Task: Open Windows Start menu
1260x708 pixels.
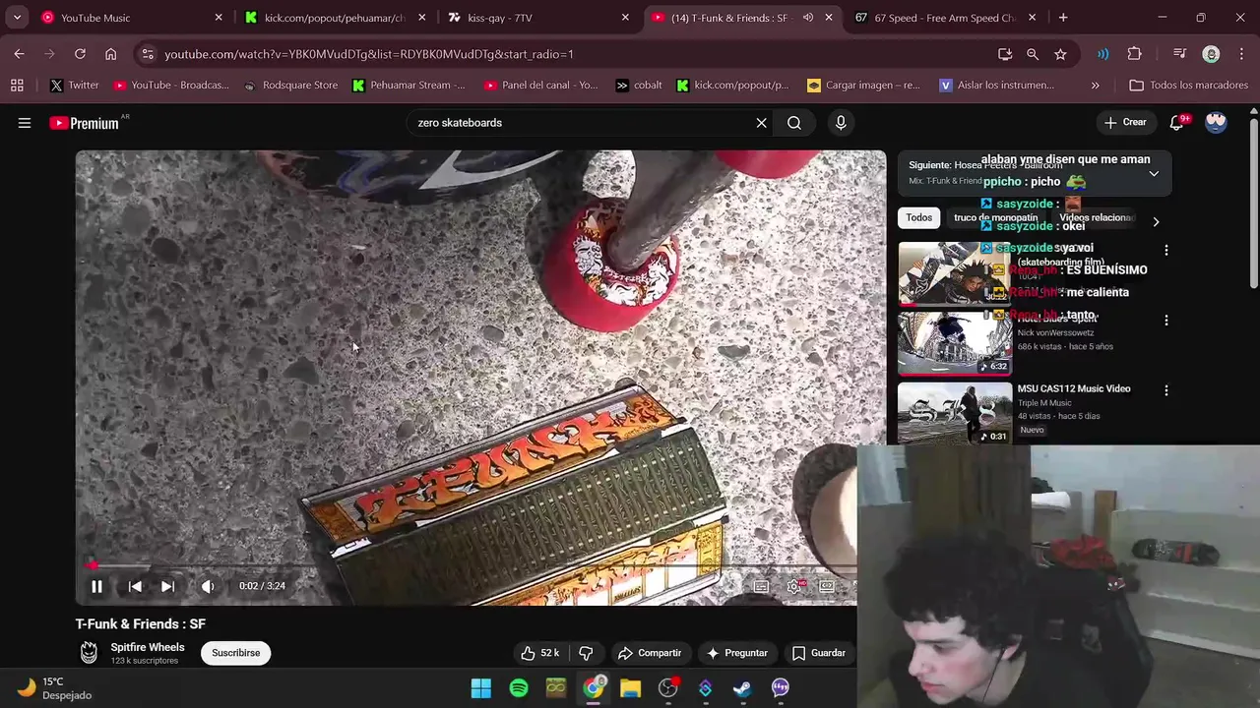Action: click(x=481, y=688)
